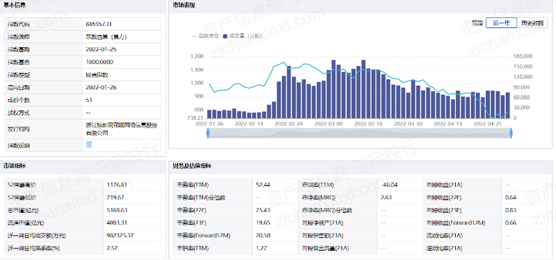
Task: Click the 2022-03-08 date label on chart axis
Action: point(329,124)
